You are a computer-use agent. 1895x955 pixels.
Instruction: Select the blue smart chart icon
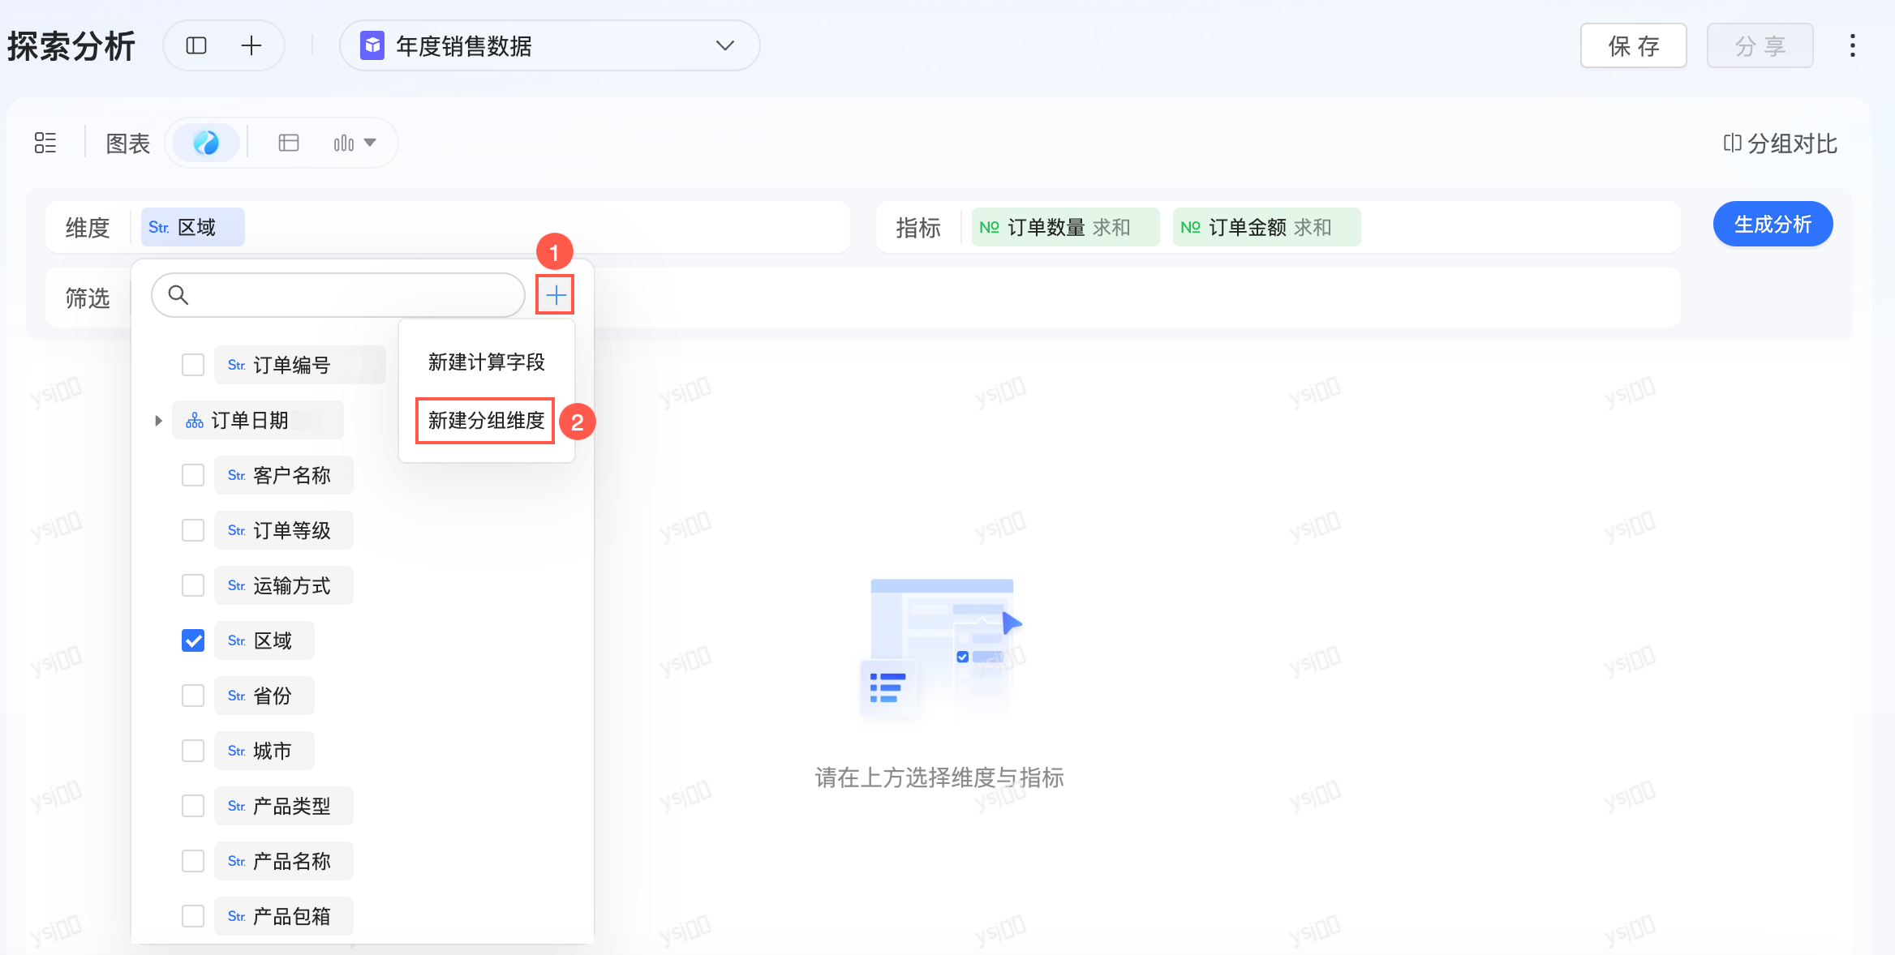click(206, 143)
